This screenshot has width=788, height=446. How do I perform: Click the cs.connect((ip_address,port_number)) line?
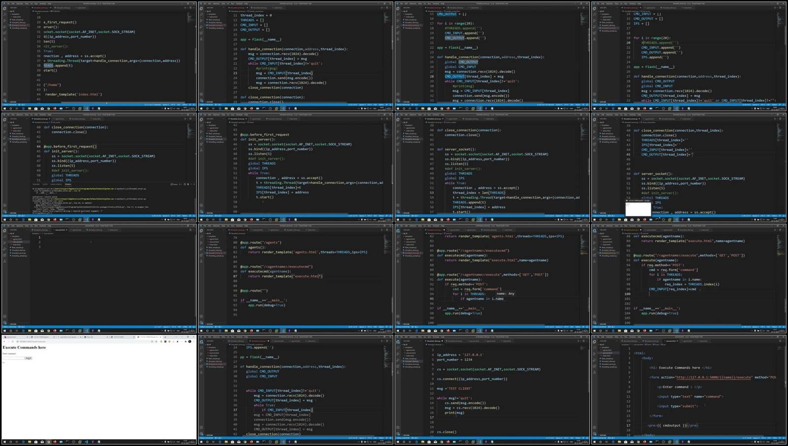coord(472,379)
